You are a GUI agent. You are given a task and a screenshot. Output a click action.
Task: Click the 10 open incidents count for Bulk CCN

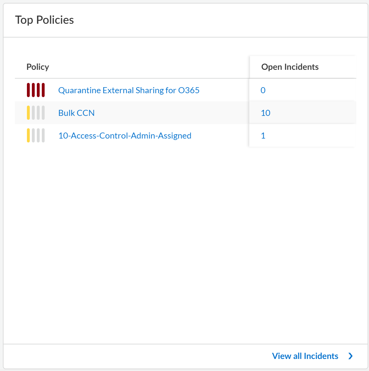click(x=266, y=113)
